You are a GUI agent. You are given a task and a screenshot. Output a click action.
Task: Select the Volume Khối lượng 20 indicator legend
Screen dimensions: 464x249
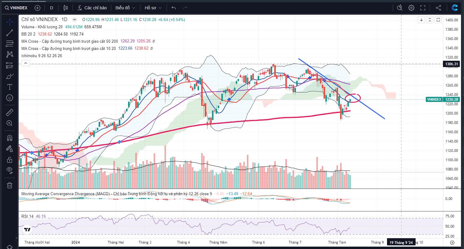(42, 27)
